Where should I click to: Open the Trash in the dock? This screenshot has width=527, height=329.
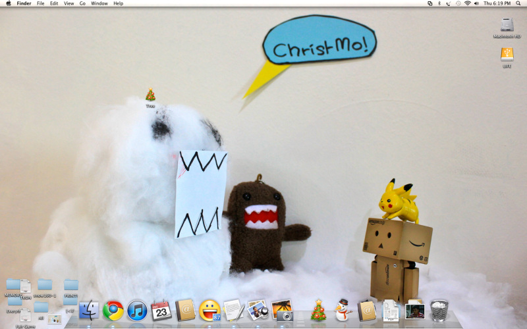pos(439,309)
